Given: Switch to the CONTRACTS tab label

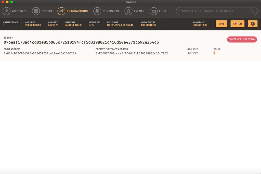Looking at the screenshot, I should [111, 11].
